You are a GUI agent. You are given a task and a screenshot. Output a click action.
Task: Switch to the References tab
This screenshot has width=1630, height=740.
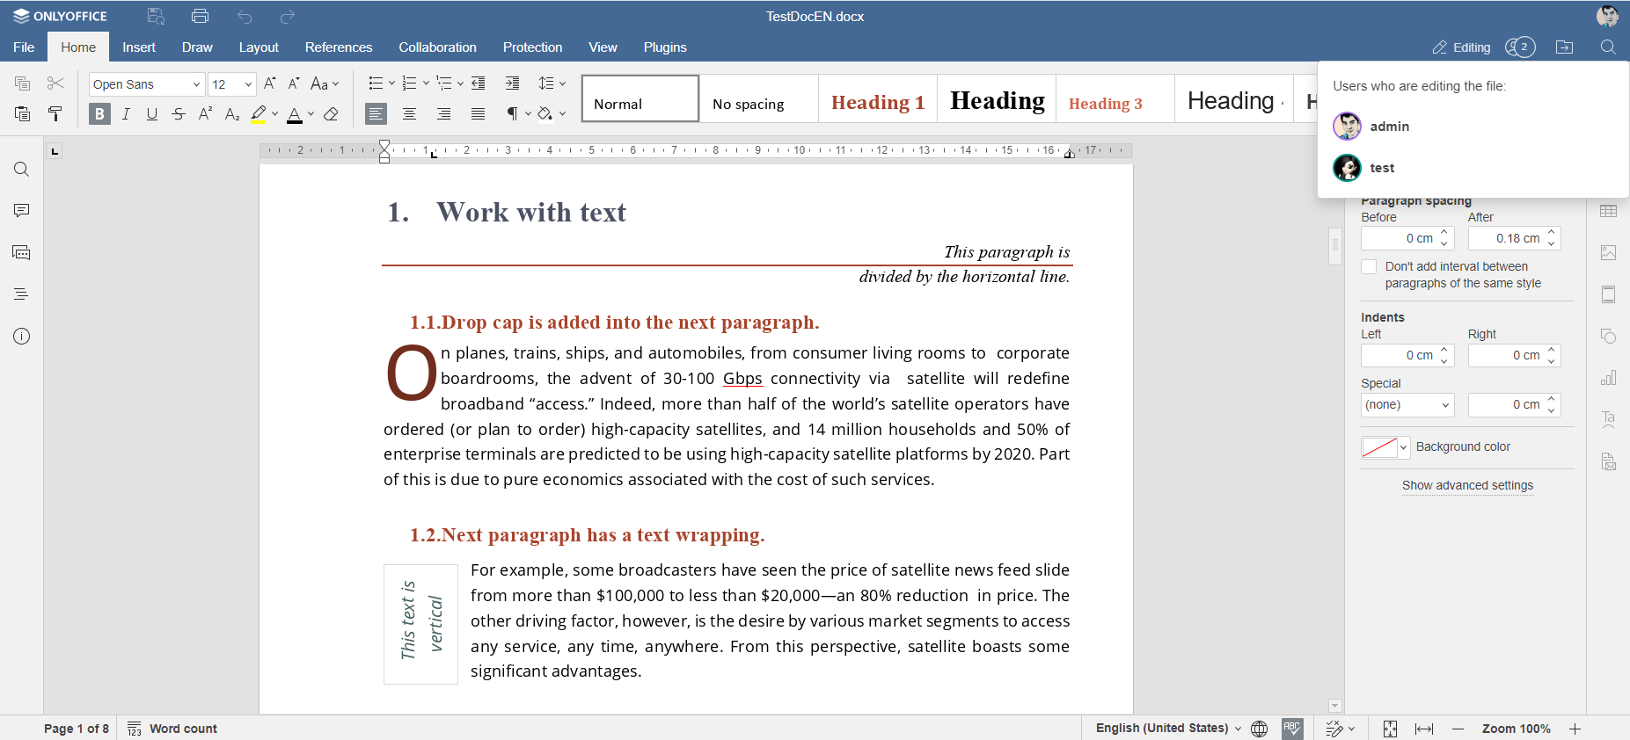click(x=338, y=47)
